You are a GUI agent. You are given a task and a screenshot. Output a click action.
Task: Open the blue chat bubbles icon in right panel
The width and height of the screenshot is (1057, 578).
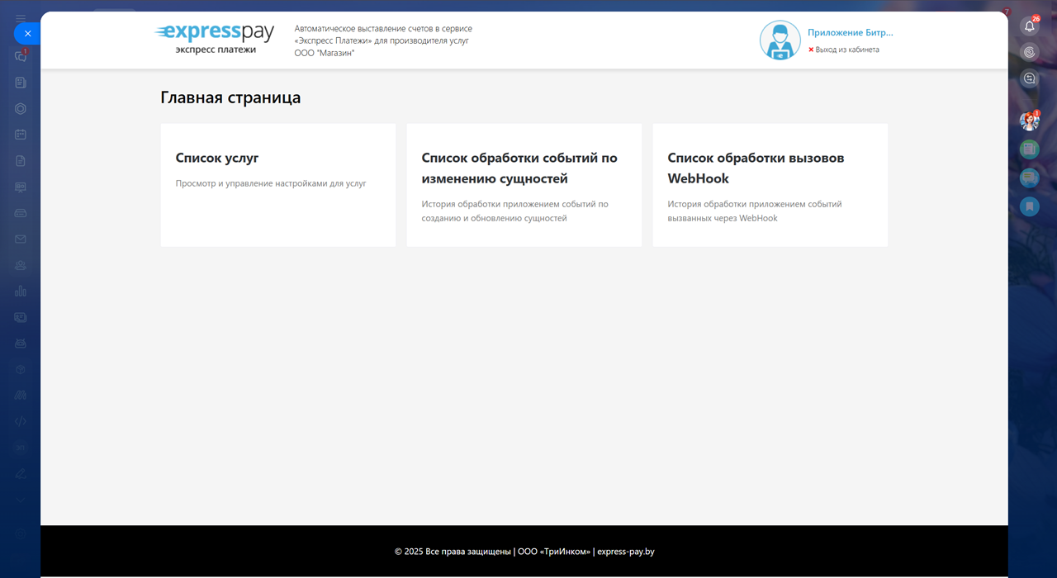(x=1030, y=178)
